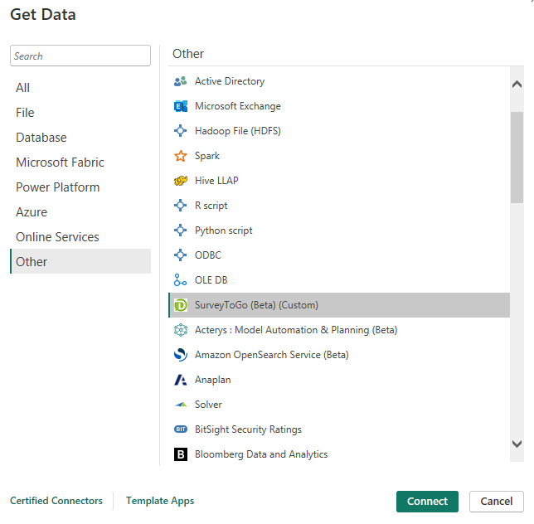
Task: Open the Template Apps link
Action: pyautogui.click(x=160, y=501)
